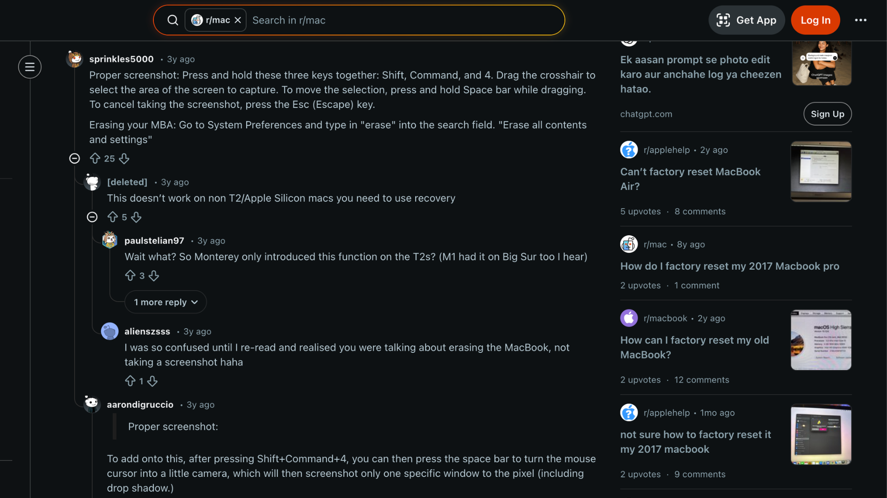Click the search magnifier icon
Viewport: 887px width, 498px height.
pyautogui.click(x=173, y=20)
